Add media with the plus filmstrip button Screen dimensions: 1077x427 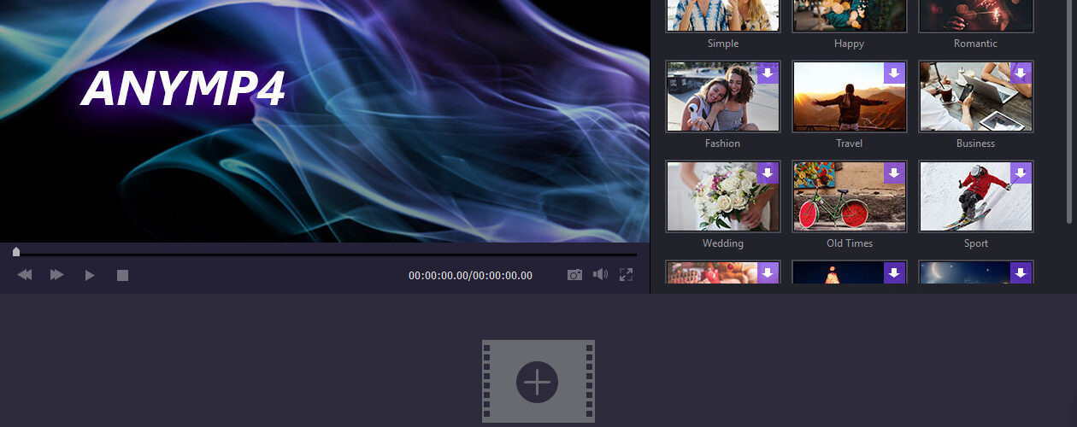tap(538, 381)
